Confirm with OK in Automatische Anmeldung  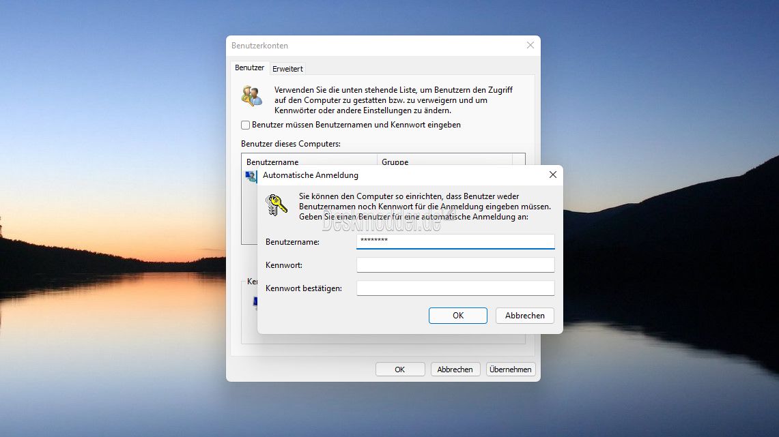pyautogui.click(x=458, y=316)
